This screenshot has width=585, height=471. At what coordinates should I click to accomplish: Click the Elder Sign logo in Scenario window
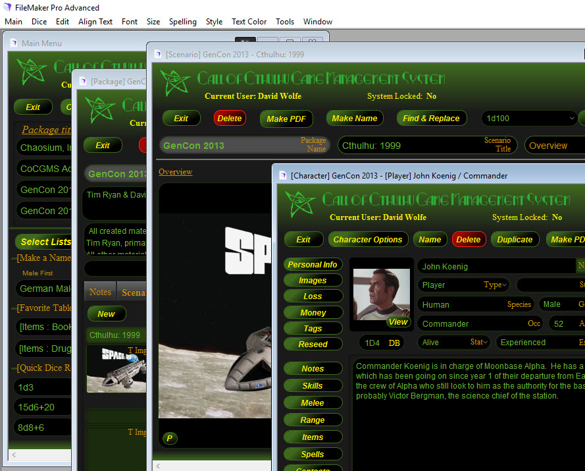174,83
